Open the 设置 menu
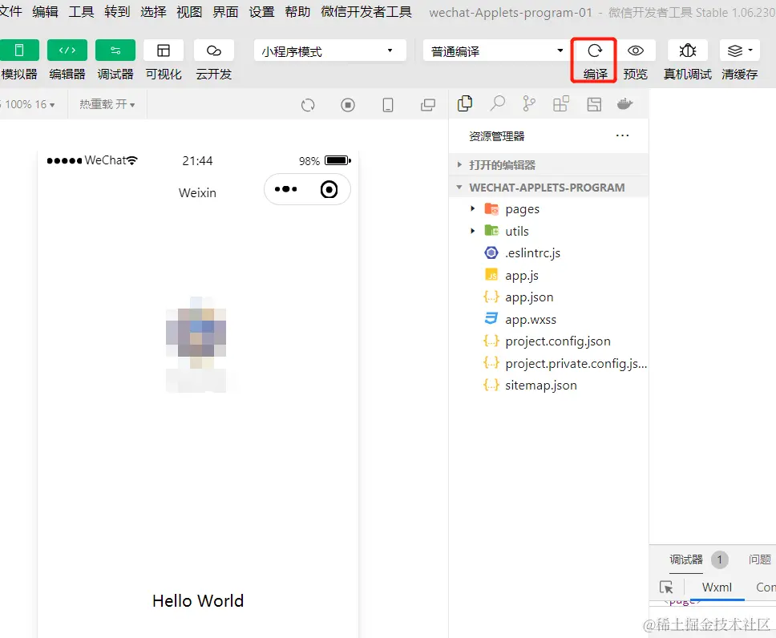The height and width of the screenshot is (638, 776). [x=262, y=11]
